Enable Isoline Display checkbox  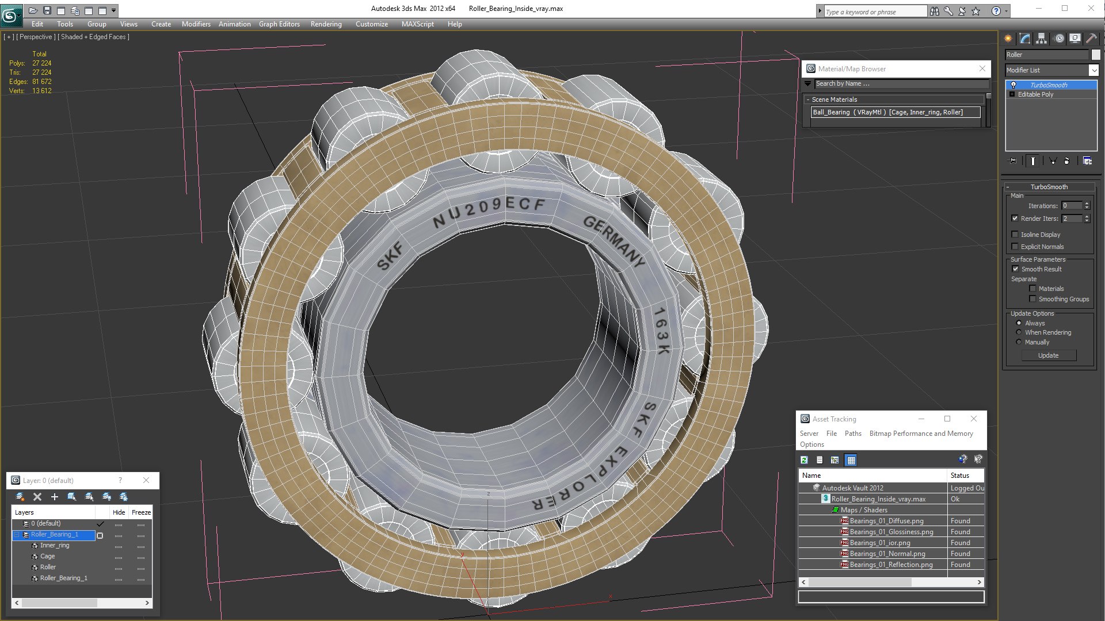[x=1015, y=235]
